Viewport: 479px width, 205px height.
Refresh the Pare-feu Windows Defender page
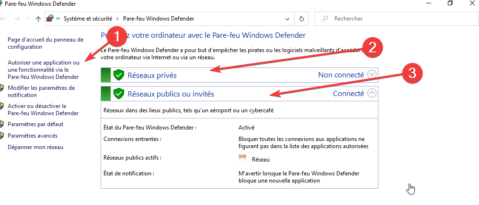click(x=301, y=19)
